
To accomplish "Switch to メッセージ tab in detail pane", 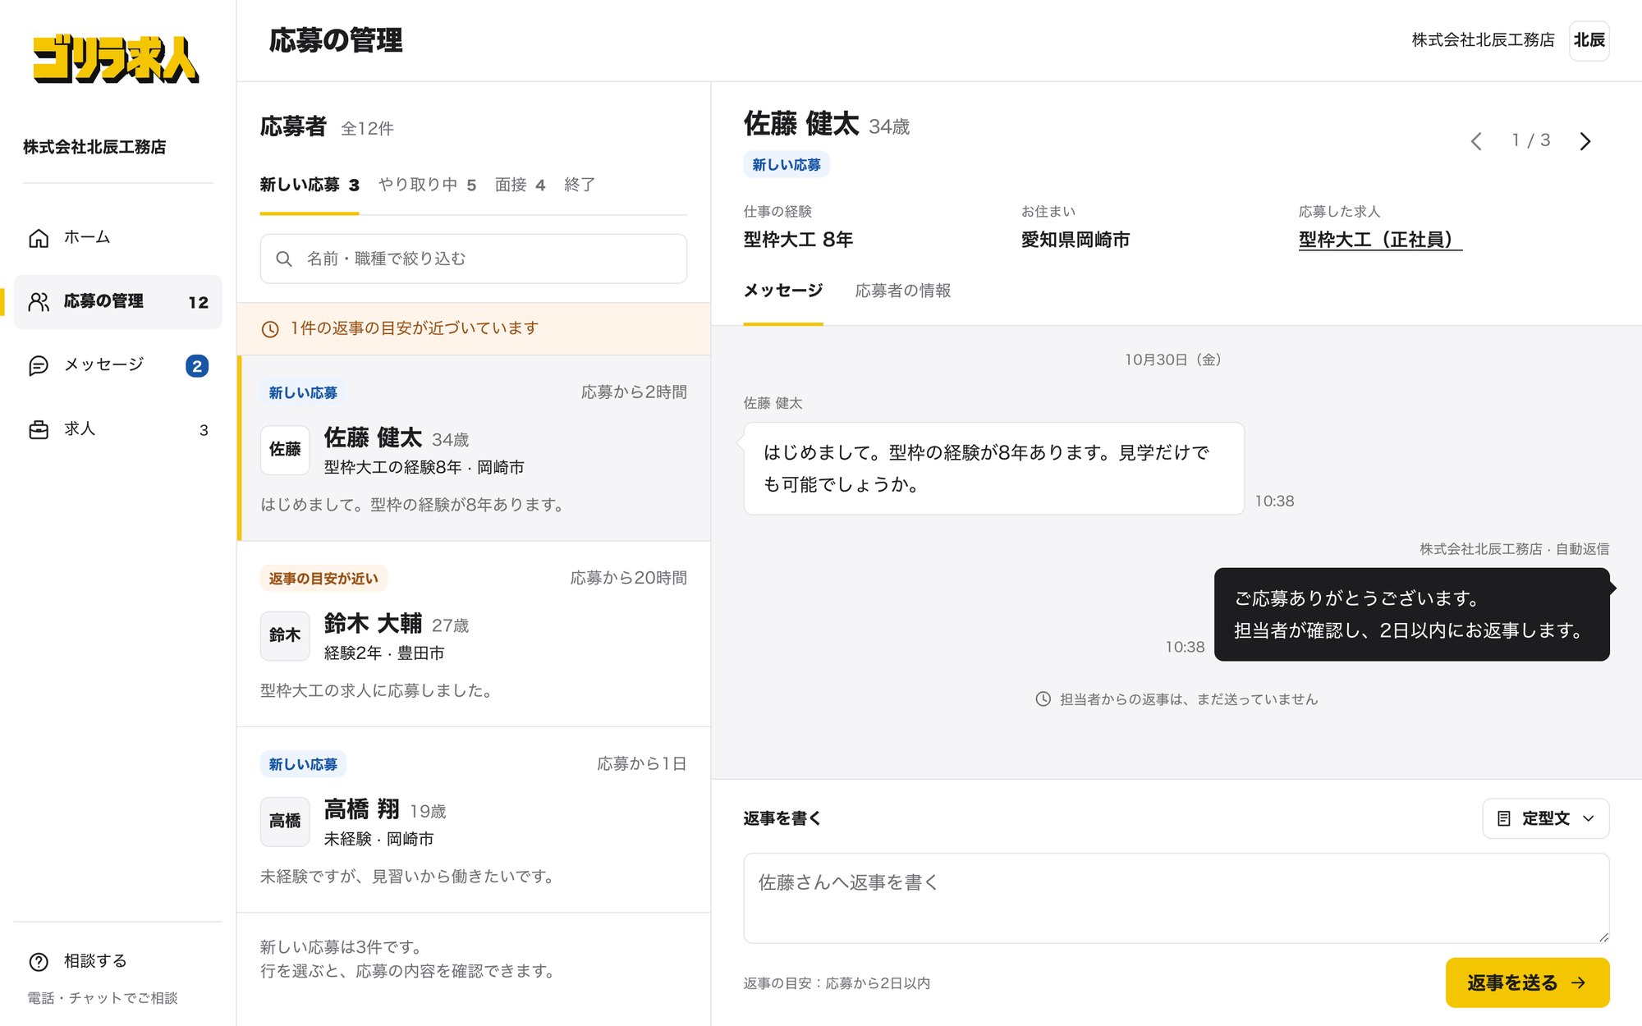I will pyautogui.click(x=783, y=291).
